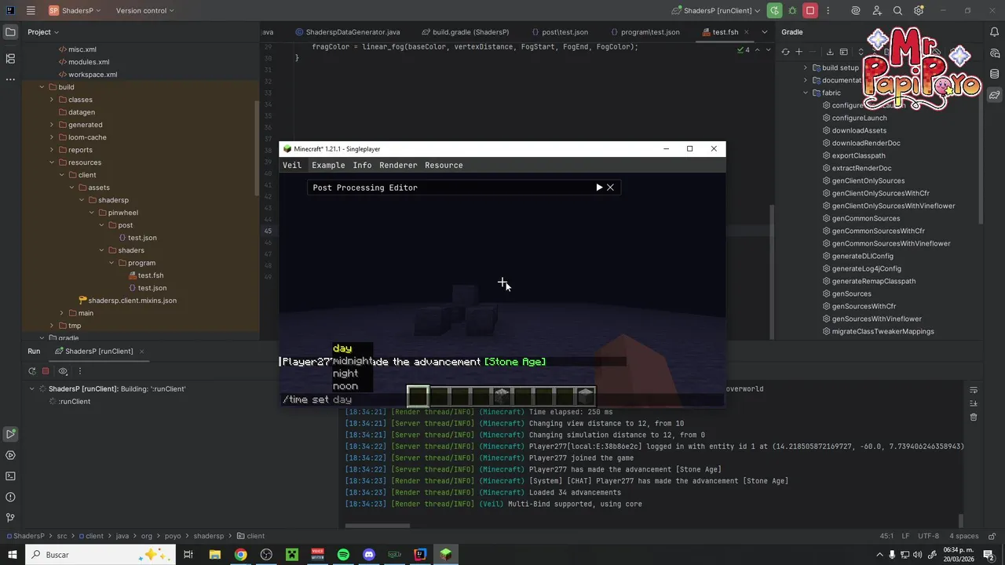
Task: Select ShadersP [runClient] run tab
Action: point(98,352)
